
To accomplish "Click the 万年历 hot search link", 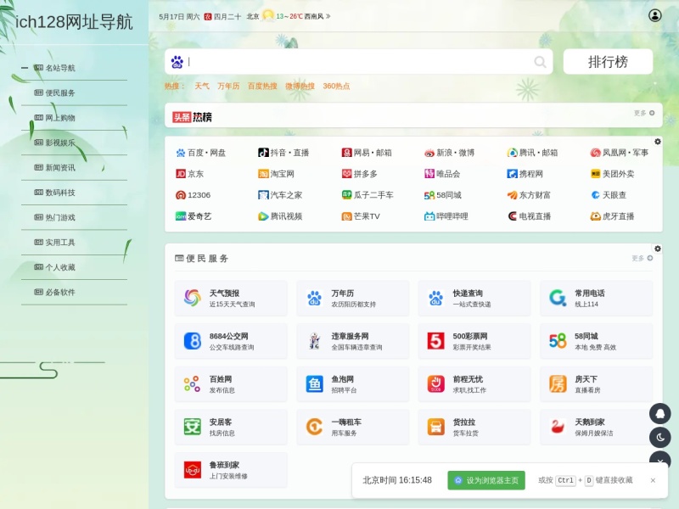I will tap(228, 87).
